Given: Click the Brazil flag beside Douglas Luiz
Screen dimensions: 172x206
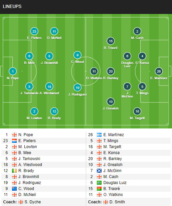Looking at the screenshot, I should point(99,183).
